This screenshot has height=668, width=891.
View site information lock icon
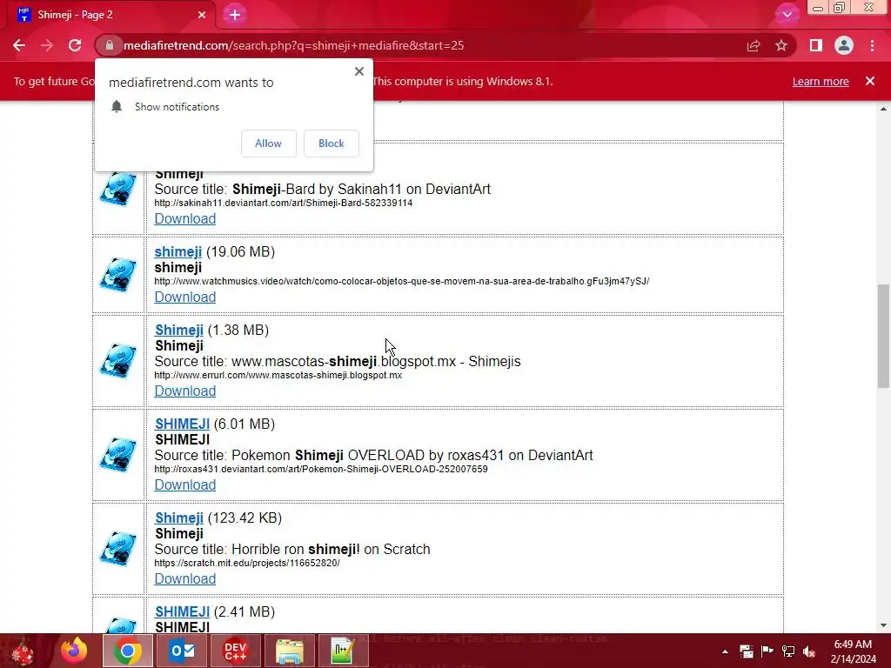coord(109,45)
